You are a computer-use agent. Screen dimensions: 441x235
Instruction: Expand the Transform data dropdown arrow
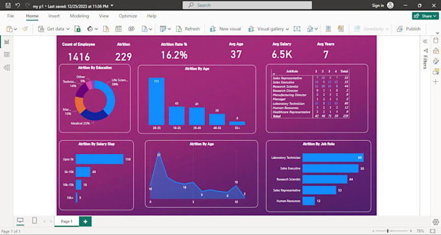pos(169,29)
